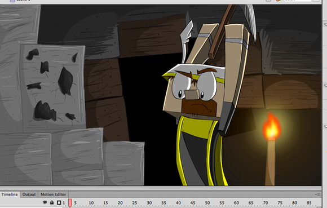The height and width of the screenshot is (208, 327).
Task: Open the Edit Symbols icon next to the zoom field
Action: pyautogui.click(x=278, y=1)
